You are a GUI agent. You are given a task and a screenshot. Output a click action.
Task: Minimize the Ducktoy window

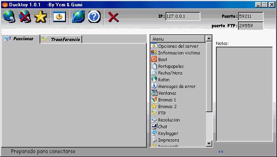click(258, 5)
